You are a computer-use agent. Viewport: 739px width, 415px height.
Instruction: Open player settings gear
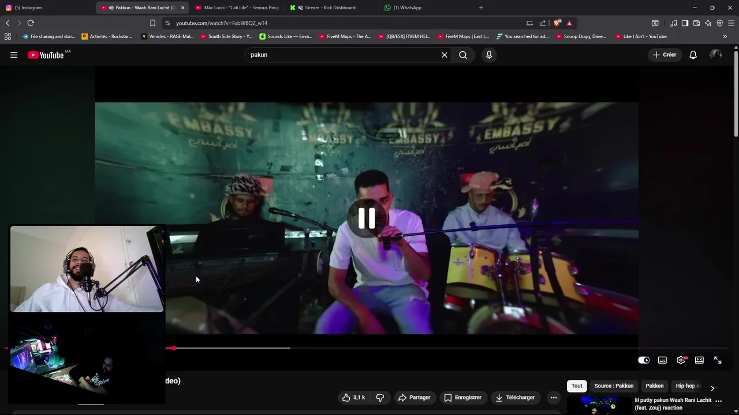(681, 360)
